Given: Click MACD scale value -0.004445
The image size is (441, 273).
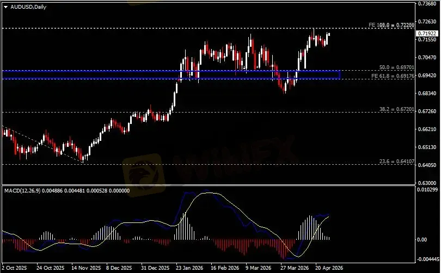Looking at the screenshot, I should [x=428, y=259].
